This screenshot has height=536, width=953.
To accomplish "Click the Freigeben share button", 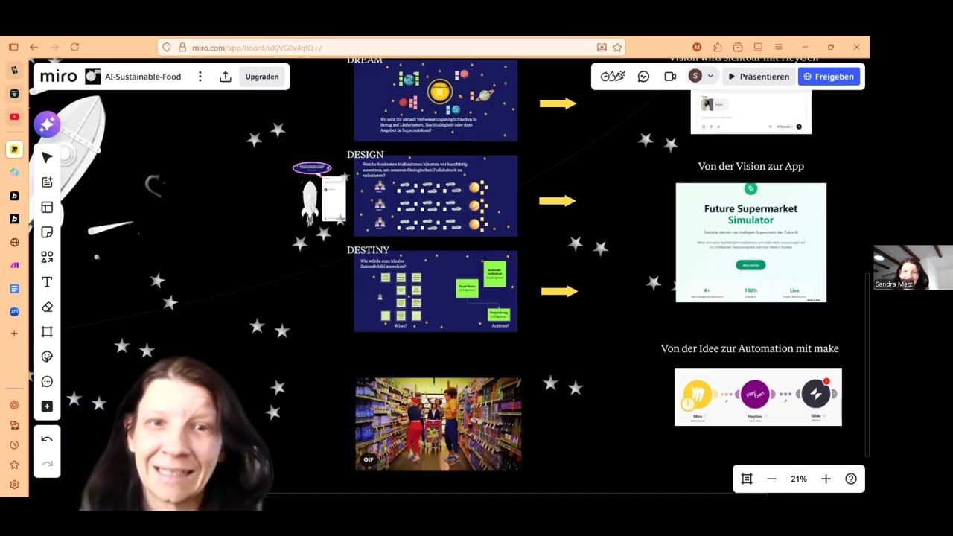I will tap(829, 77).
